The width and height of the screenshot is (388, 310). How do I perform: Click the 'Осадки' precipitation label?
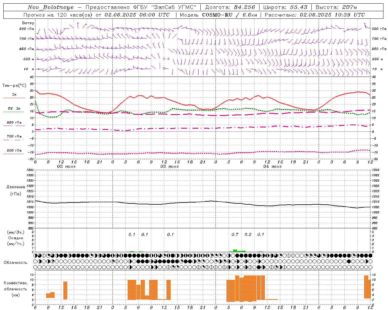tap(16, 238)
